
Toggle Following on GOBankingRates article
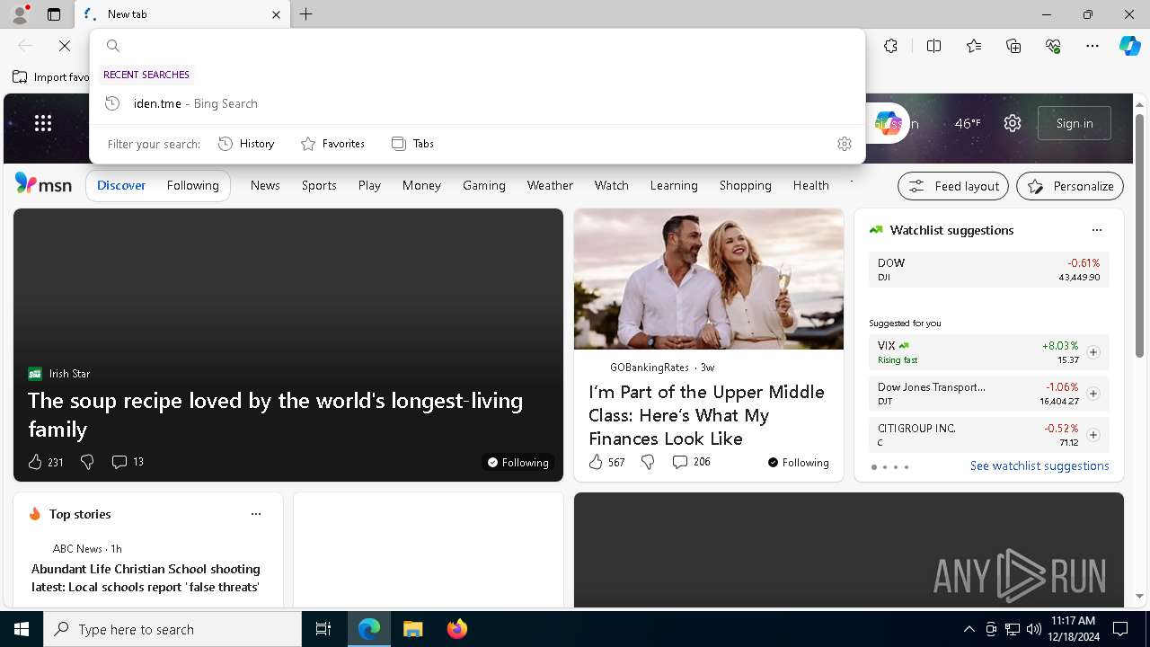coord(799,463)
